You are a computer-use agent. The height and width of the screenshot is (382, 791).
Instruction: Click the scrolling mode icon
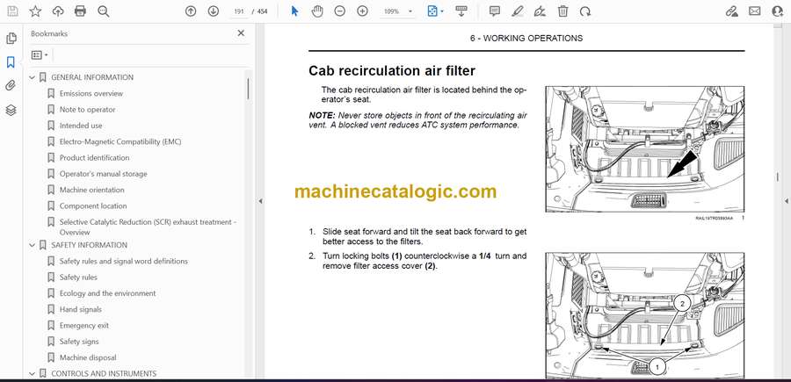pyautogui.click(x=461, y=11)
